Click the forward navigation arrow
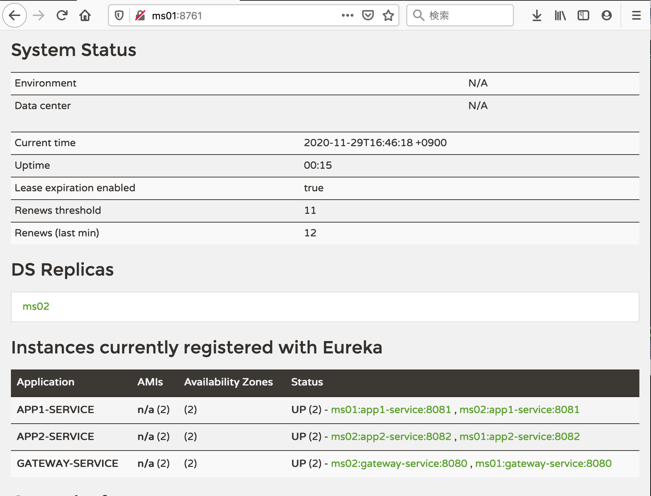 [x=39, y=15]
